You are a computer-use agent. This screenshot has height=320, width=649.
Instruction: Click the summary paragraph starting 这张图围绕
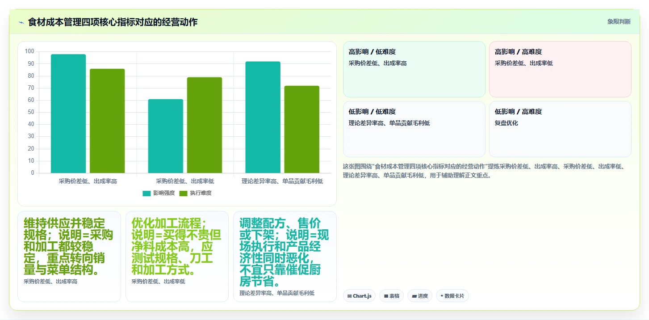[487, 171]
